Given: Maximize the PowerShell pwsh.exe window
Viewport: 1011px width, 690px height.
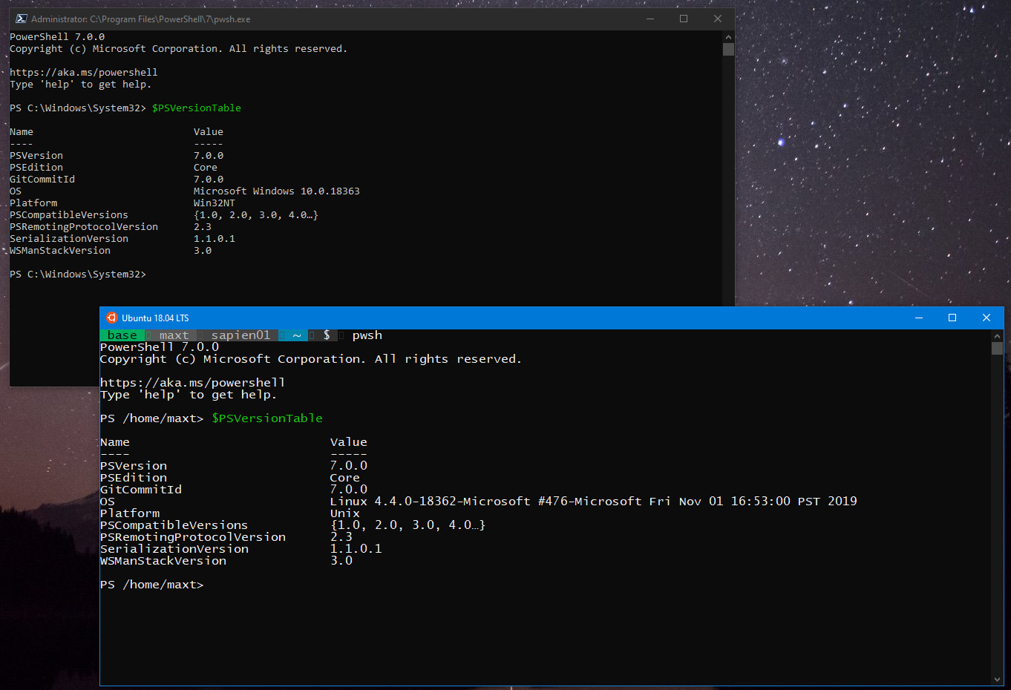Looking at the screenshot, I should [684, 19].
